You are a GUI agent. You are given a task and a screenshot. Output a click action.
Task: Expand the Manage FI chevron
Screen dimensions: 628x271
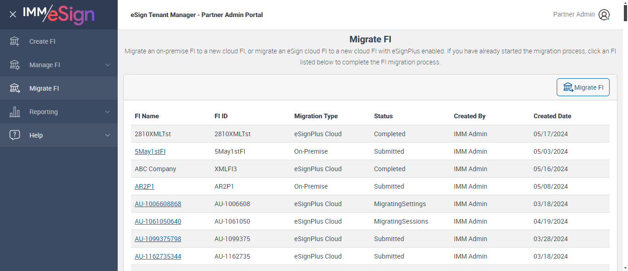pyautogui.click(x=108, y=65)
